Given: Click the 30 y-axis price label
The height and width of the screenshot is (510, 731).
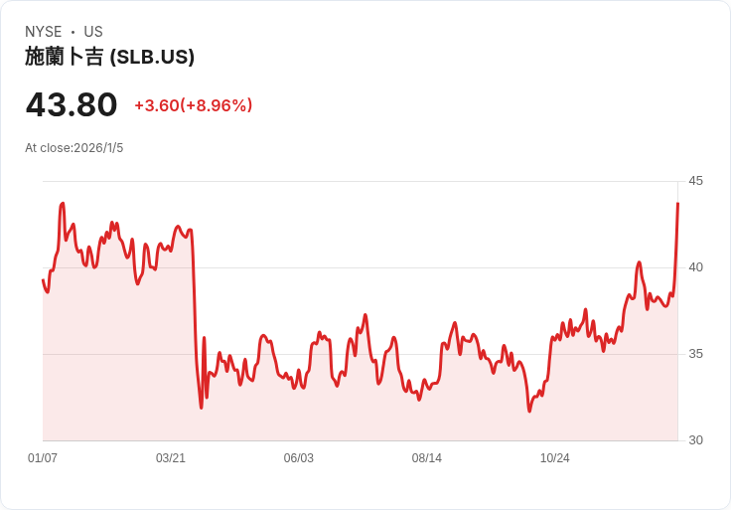Looking at the screenshot, I should (695, 440).
